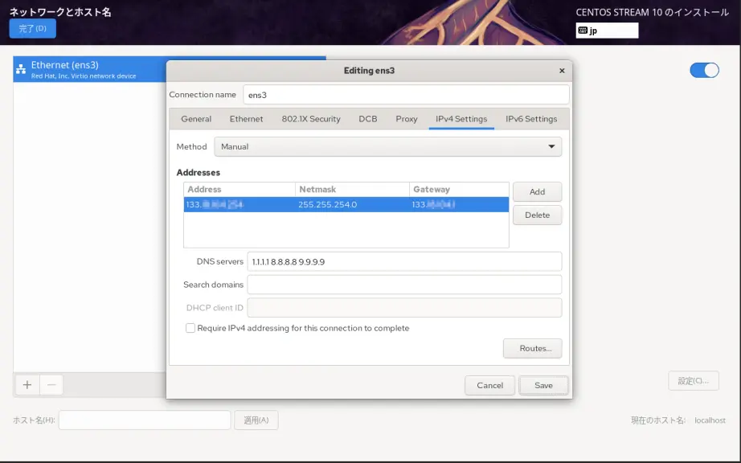
Task: Add a new network device with plus
Action: [27, 385]
